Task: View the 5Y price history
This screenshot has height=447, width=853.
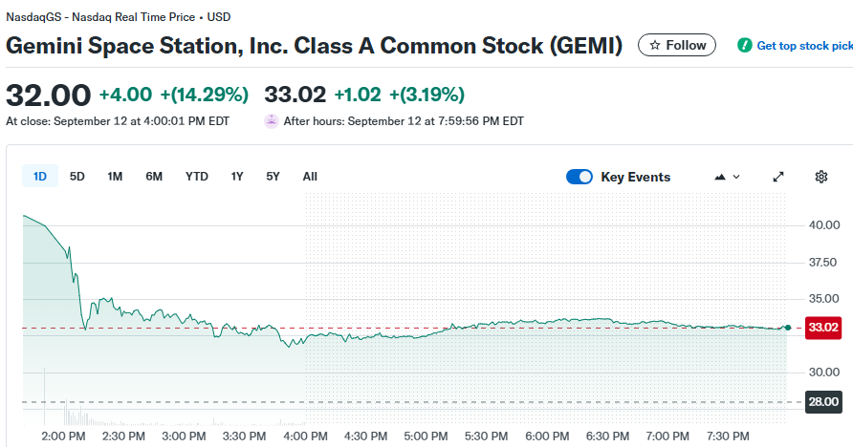Action: point(273,177)
